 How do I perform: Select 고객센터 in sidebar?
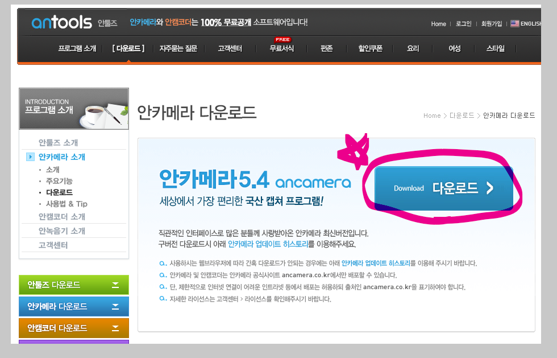pos(53,245)
